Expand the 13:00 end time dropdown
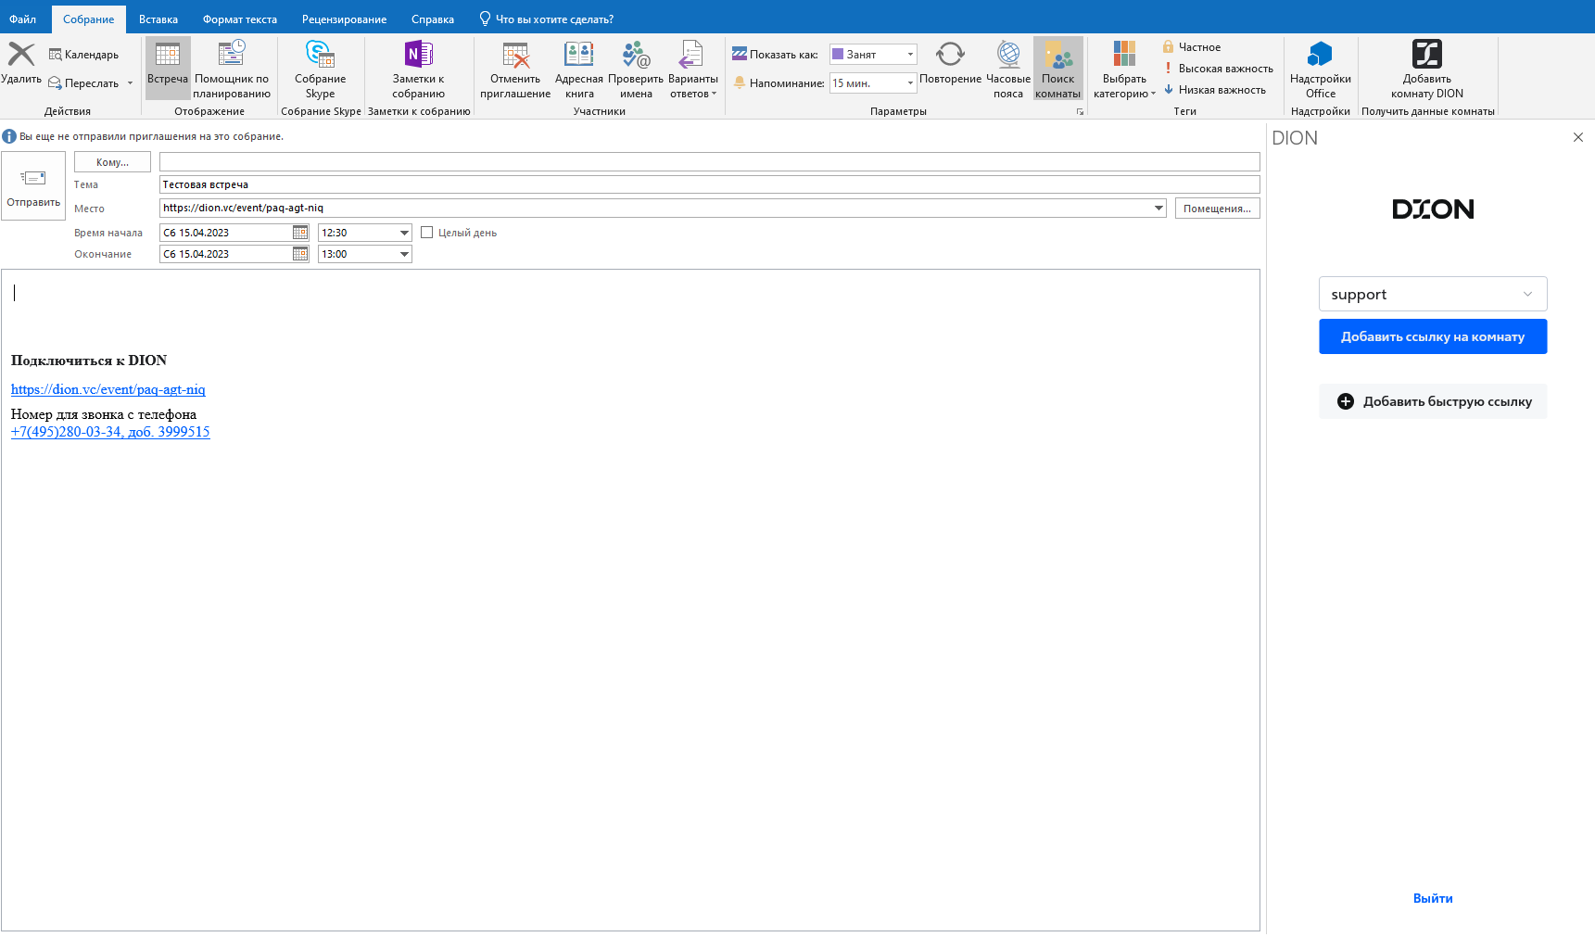The image size is (1595, 937). [x=404, y=254]
